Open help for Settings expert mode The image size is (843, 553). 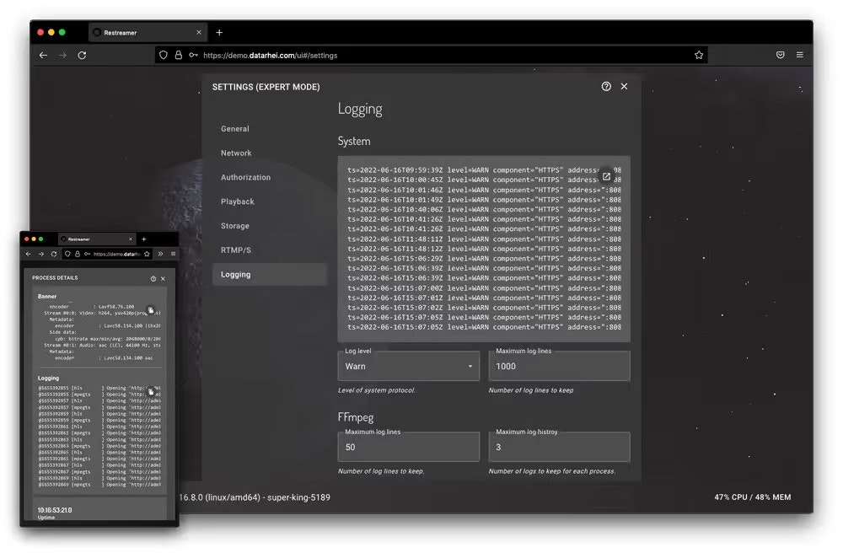click(606, 87)
